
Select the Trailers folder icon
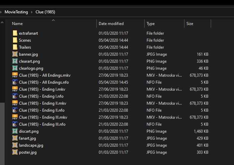point(15,47)
